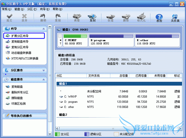Open NTFS与FAT32转换器 tool
Screen dimensions: 186x138
[x=22, y=58]
